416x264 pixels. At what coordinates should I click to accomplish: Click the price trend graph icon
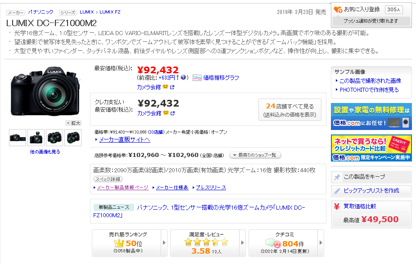(197, 78)
